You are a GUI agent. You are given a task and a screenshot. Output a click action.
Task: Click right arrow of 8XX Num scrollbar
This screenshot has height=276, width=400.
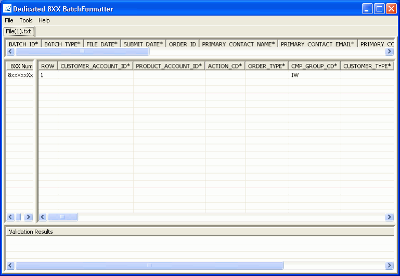click(x=28, y=217)
